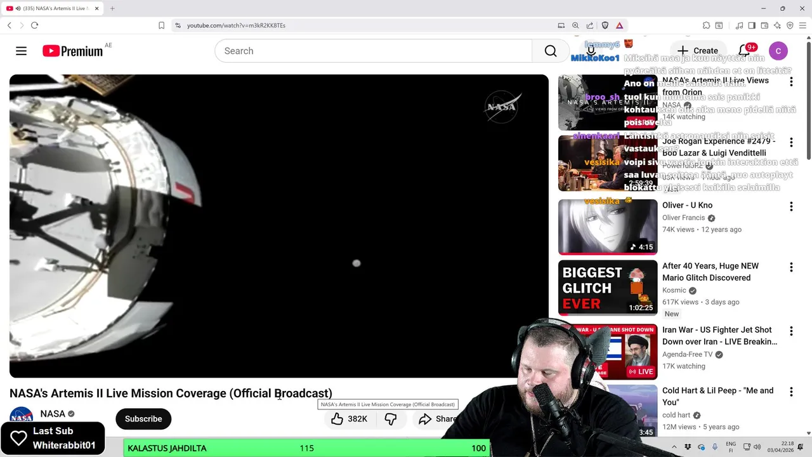Share the video with Share button
The image size is (812, 457).
tap(437, 419)
